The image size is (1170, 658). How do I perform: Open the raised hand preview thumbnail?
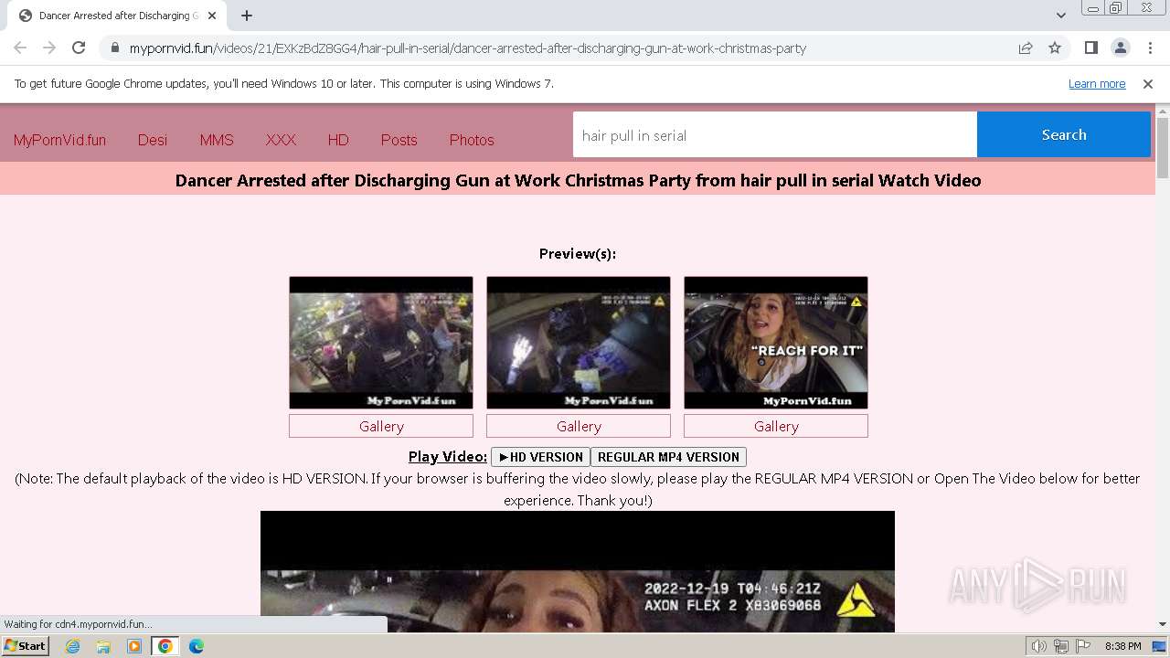point(579,343)
